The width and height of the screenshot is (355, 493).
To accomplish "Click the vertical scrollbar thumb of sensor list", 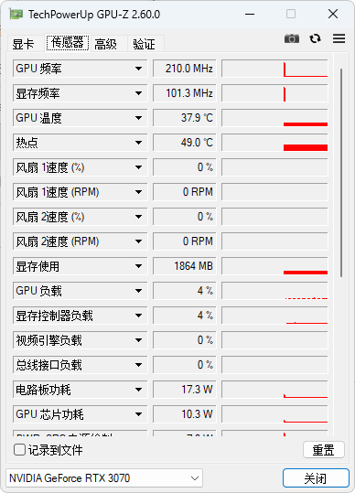I will click(341, 173).
